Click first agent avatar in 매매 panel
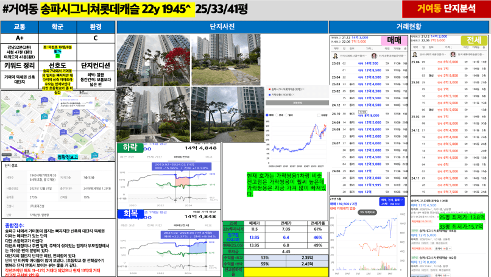Image resolution: width=491 pixels, height=277 pixels. [x=336, y=56]
